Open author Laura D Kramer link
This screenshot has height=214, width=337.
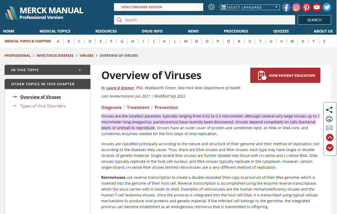(120, 88)
